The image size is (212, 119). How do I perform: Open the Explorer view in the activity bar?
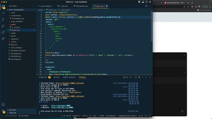point(3,7)
